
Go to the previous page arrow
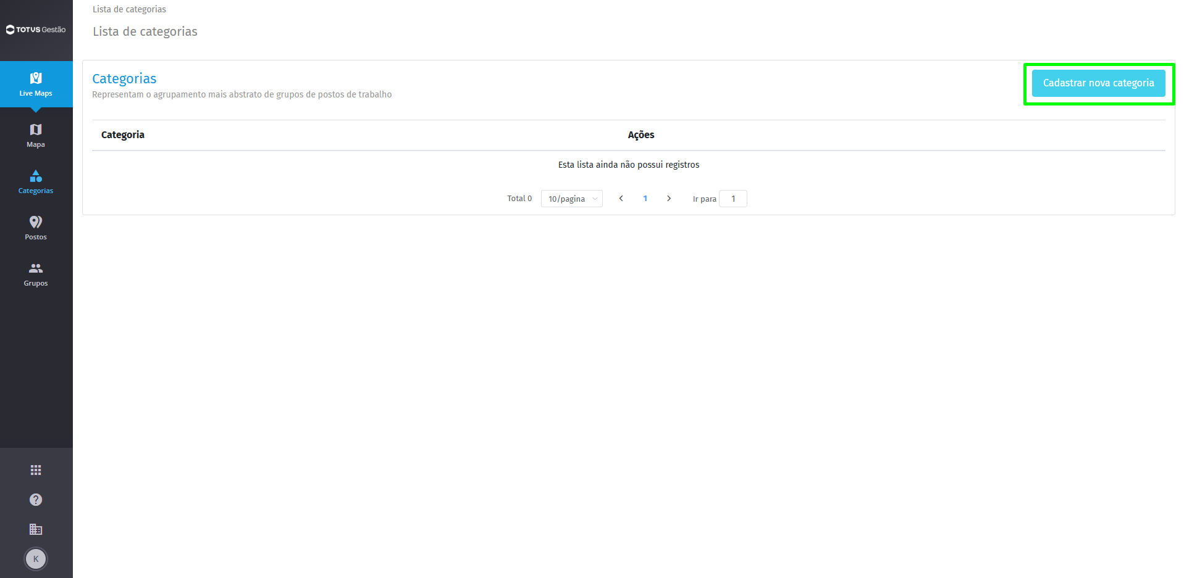pos(621,199)
